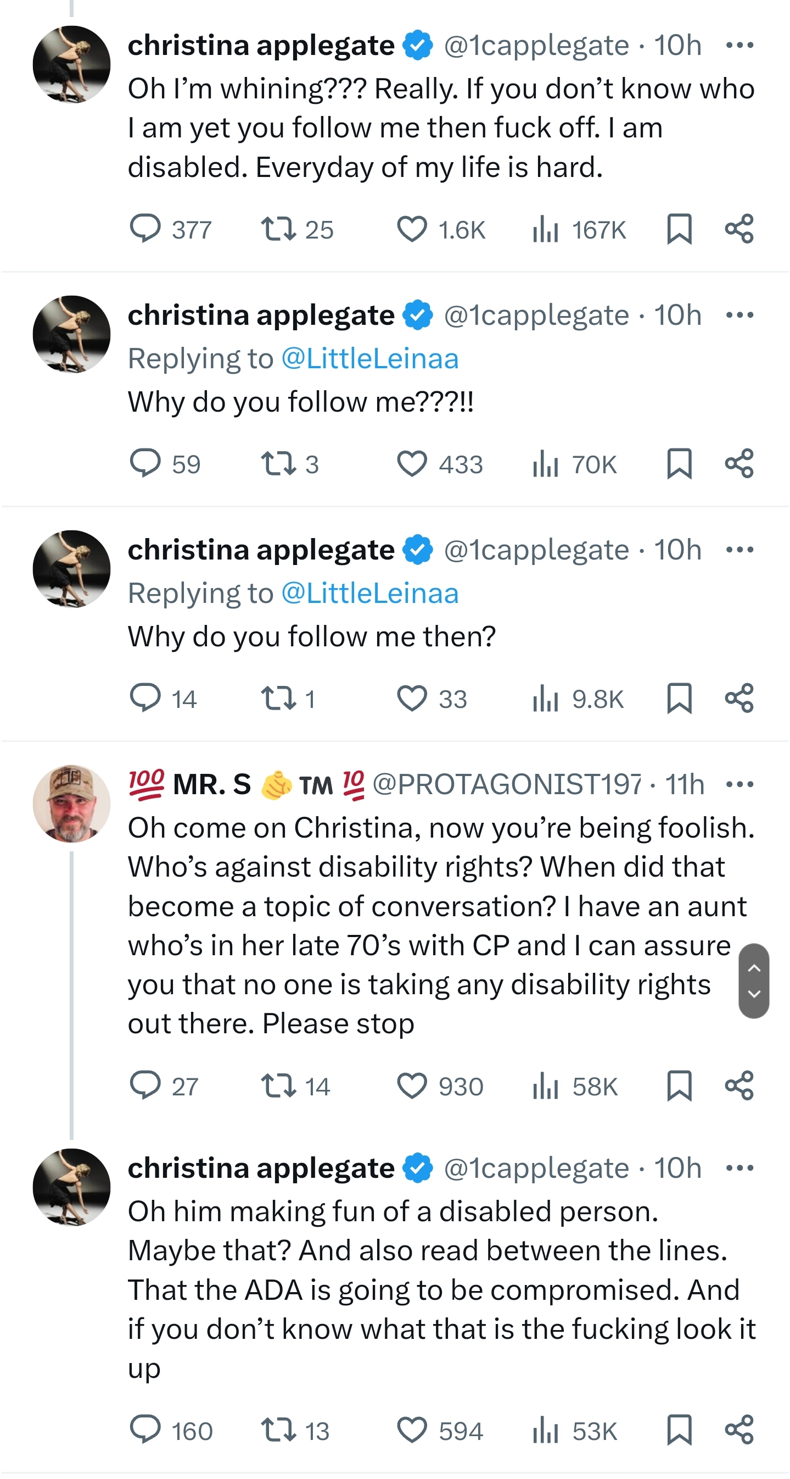Open more options menu on MR. S's tweet
790x1479 pixels.
pos(739,784)
